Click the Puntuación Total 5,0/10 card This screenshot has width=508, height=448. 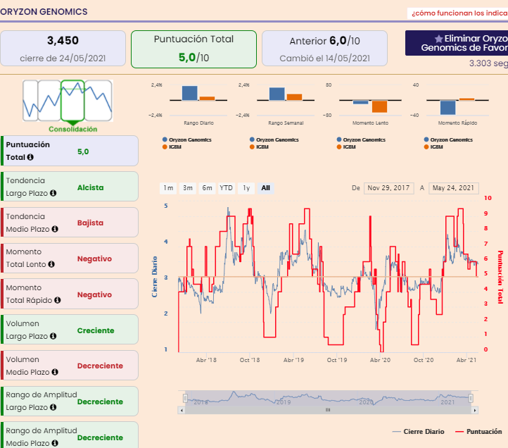click(193, 49)
